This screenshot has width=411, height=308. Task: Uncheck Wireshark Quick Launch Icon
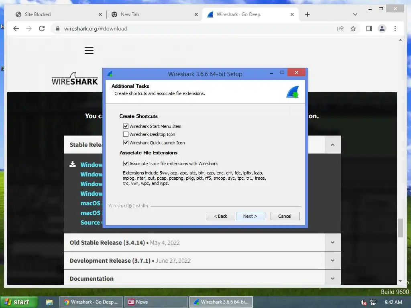click(x=126, y=143)
